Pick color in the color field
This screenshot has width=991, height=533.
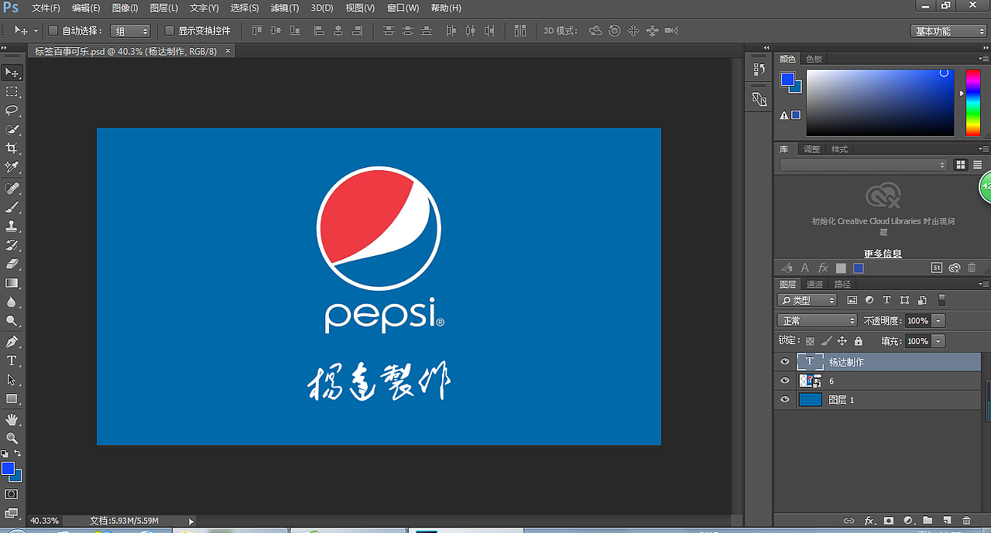point(880,102)
